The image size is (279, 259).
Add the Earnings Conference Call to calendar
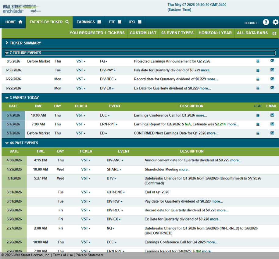point(258,115)
